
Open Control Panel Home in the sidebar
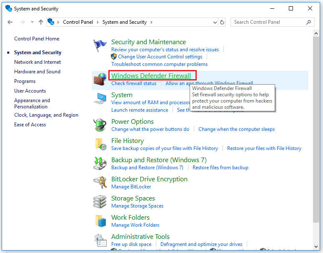point(37,39)
